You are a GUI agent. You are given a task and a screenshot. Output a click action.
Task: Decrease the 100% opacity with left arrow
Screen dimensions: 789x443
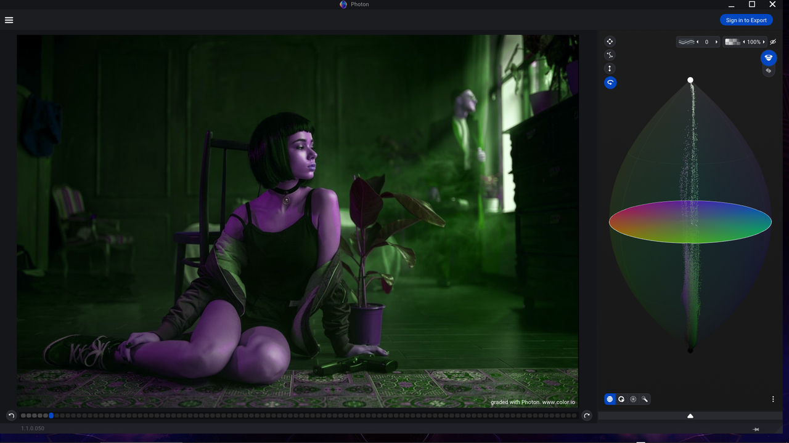[x=743, y=42]
